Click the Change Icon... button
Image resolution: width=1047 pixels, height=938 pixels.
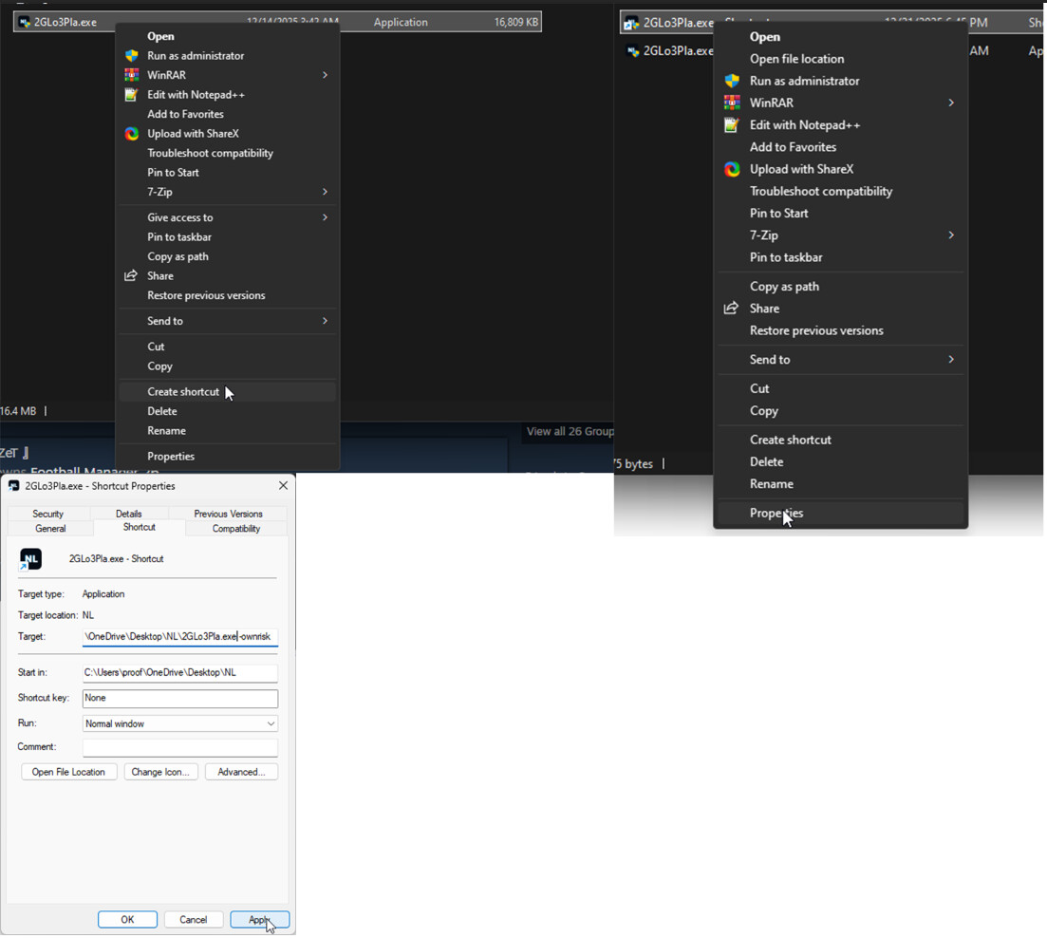(160, 772)
